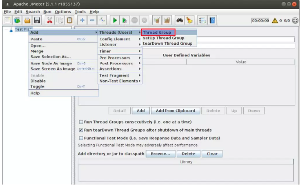Click the Copy toolbar icon
Image resolution: width=300 pixels, height=185 pixels.
click(x=59, y=20)
